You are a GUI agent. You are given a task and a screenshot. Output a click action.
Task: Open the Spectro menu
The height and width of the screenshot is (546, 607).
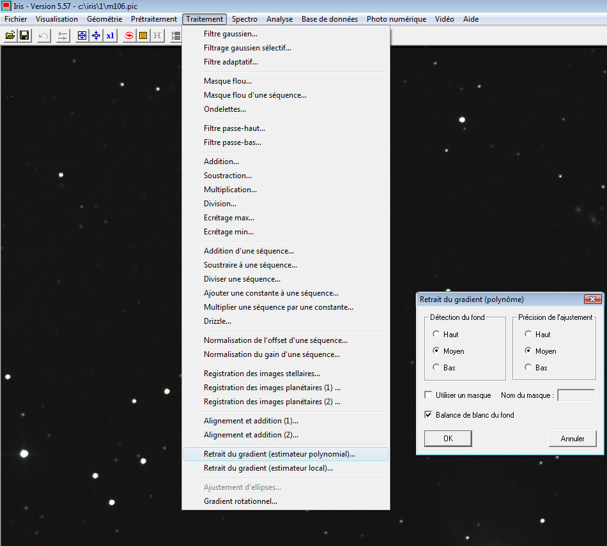pos(244,19)
